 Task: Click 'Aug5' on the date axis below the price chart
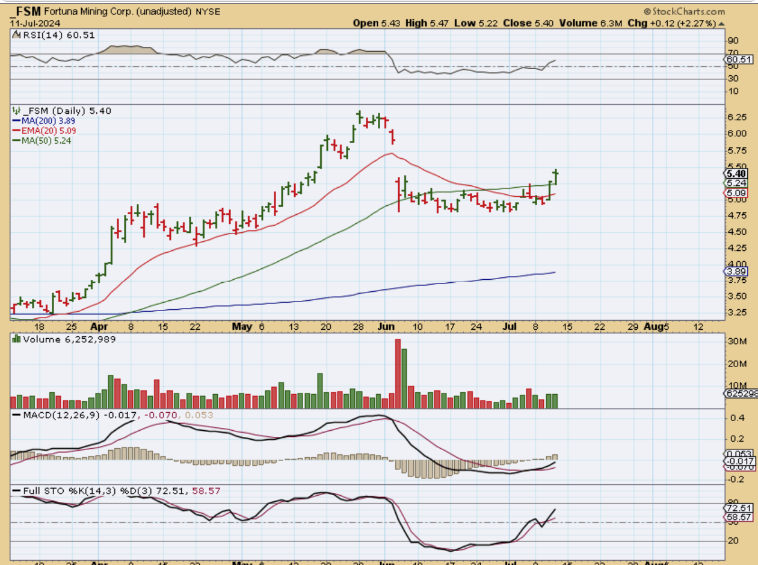pyautogui.click(x=656, y=326)
